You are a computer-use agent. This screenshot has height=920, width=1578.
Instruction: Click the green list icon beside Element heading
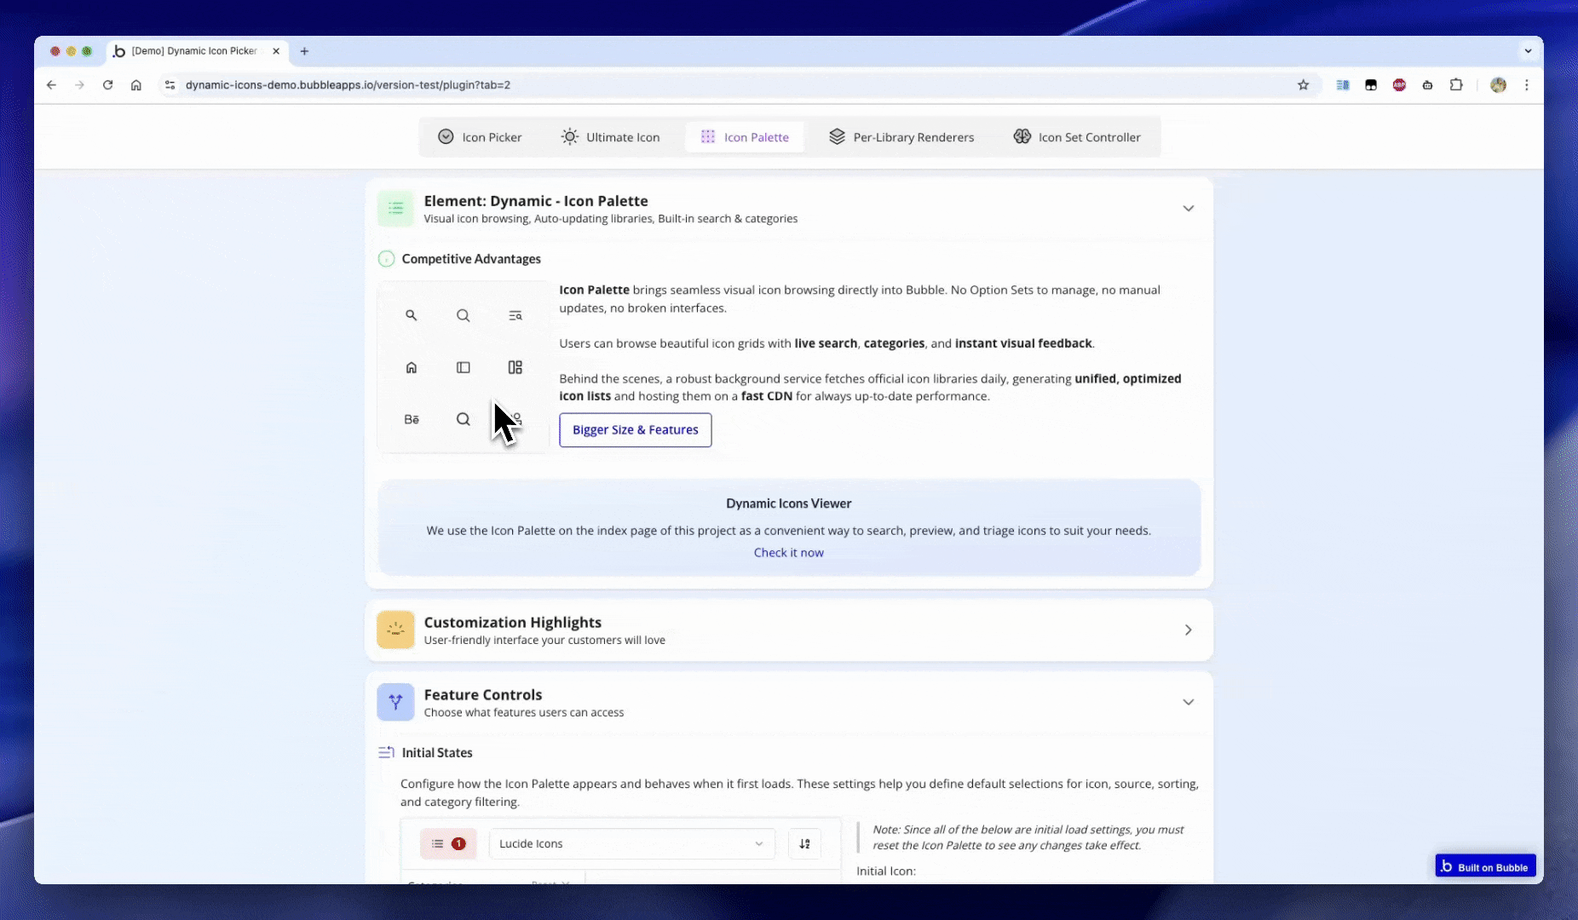395,208
